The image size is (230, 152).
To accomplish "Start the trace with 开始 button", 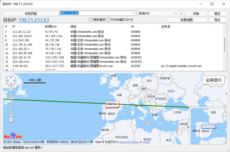I will [x=196, y=14].
